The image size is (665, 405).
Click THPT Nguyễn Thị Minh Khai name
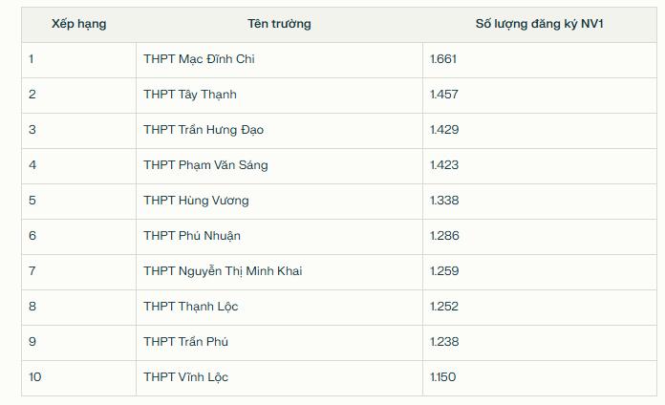tap(223, 271)
